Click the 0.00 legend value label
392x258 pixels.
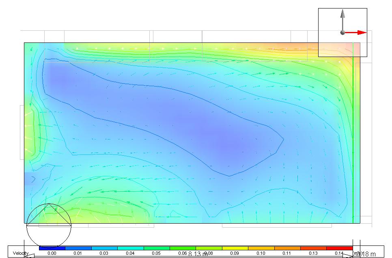click(52, 253)
